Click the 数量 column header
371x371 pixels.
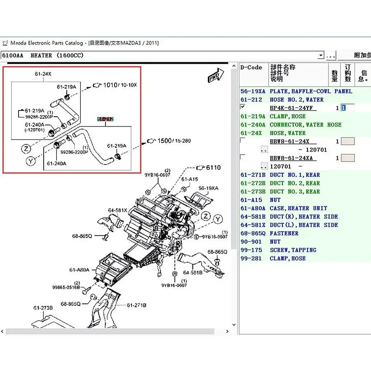tap(334, 75)
